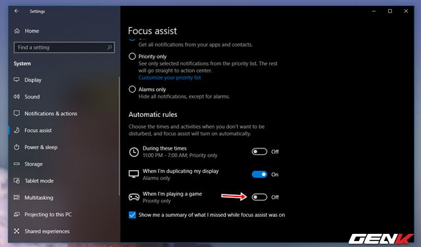Open Shared experiences settings
The image size is (421, 247).
click(47, 231)
